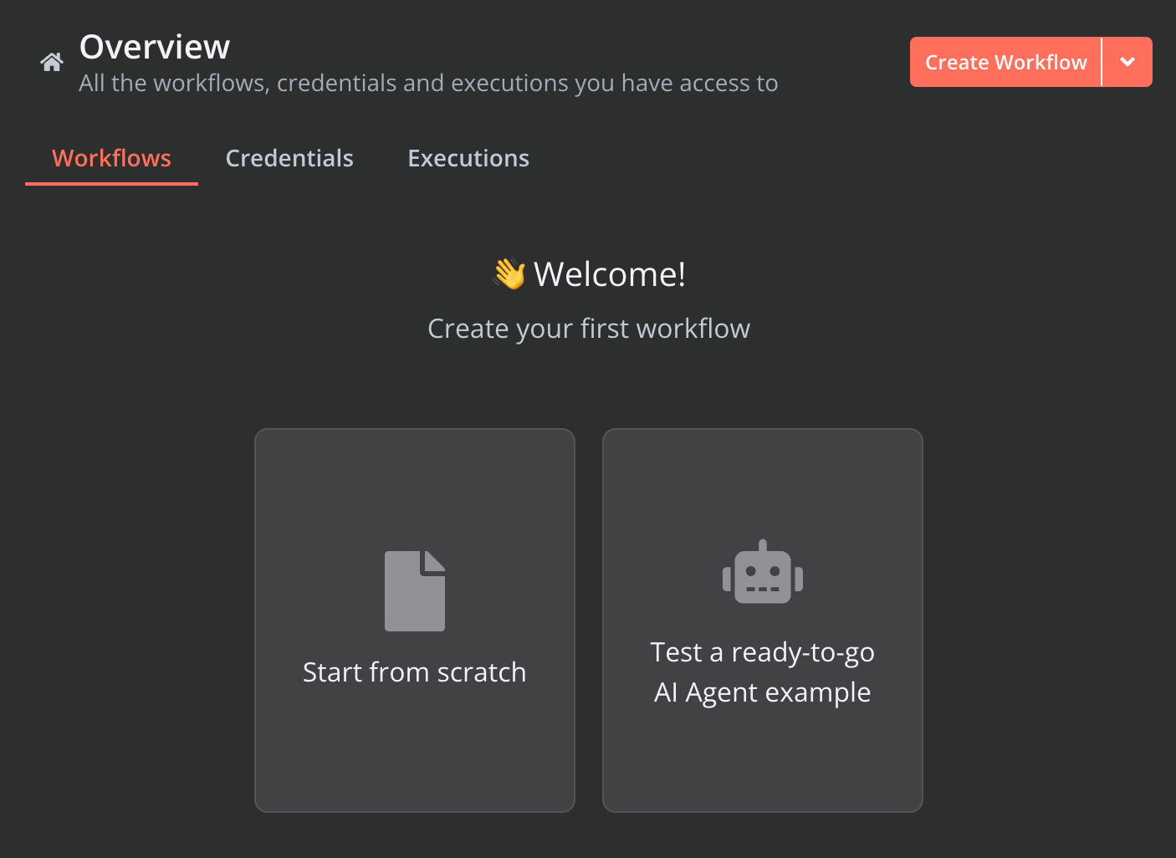The width and height of the screenshot is (1176, 858).
Task: Click the robot icon on the AI Agent card
Action: pyautogui.click(x=762, y=572)
